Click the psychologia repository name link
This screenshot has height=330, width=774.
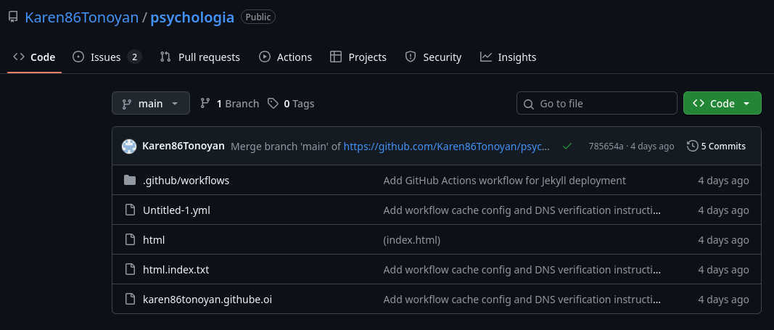click(x=192, y=17)
